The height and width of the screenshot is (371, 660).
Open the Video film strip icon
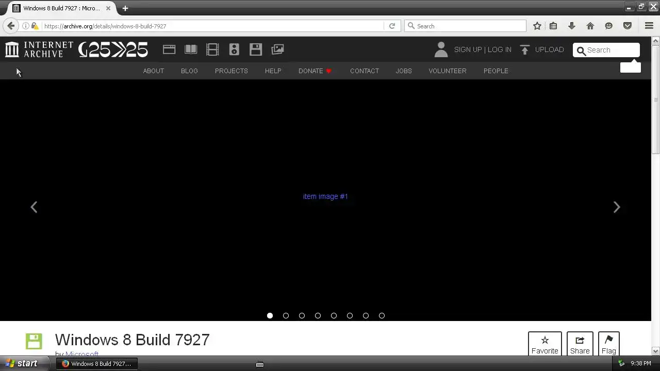pos(212,49)
